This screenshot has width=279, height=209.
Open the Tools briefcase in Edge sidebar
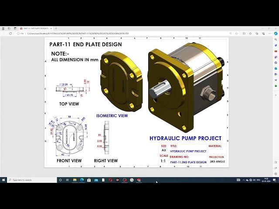[276, 51]
